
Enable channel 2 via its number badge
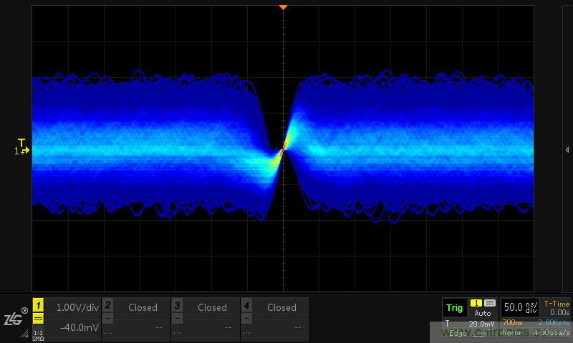pos(107,306)
